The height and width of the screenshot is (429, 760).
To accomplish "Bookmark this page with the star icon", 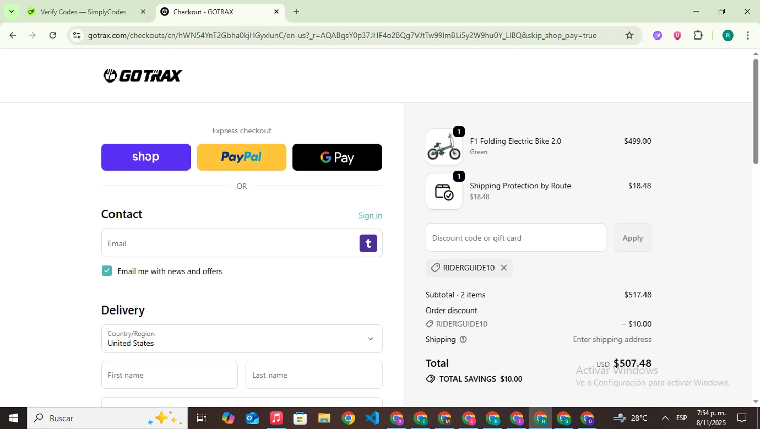I will tap(629, 35).
